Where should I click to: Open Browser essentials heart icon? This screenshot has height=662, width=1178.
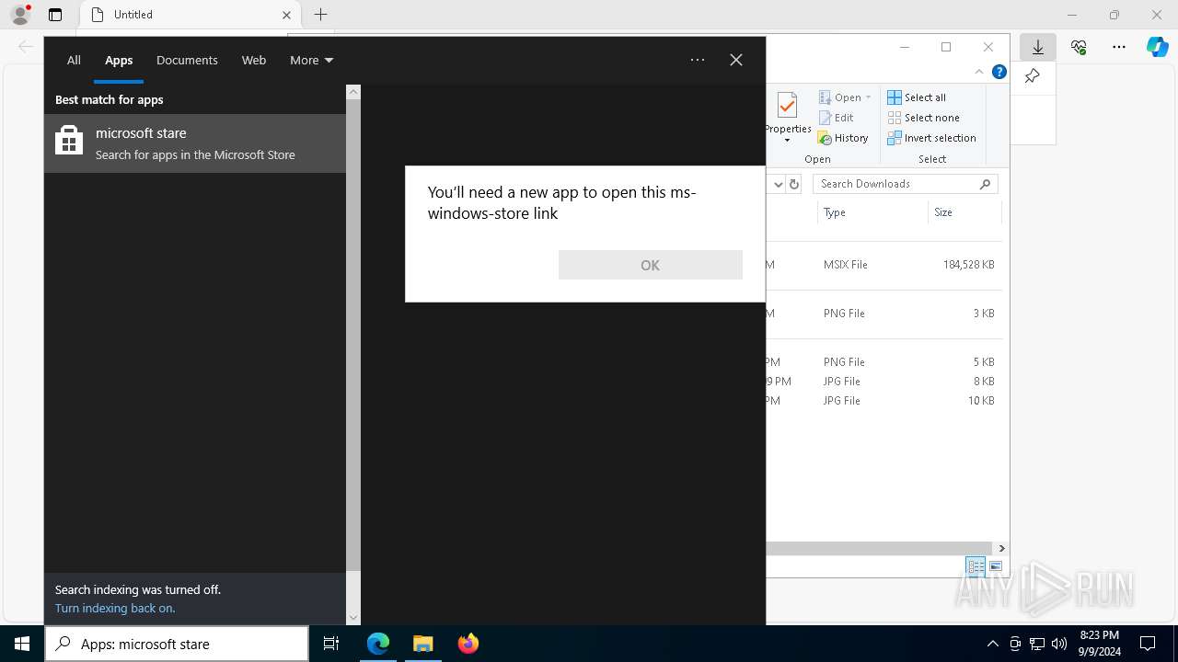coord(1079,47)
